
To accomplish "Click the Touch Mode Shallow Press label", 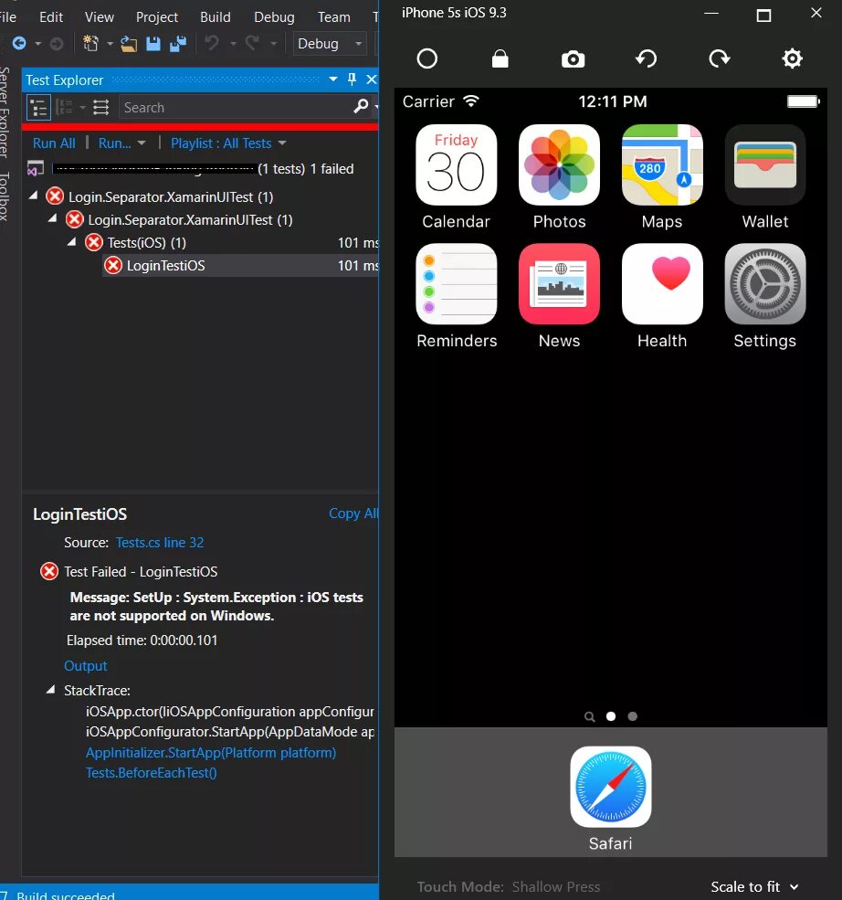I will 508,887.
